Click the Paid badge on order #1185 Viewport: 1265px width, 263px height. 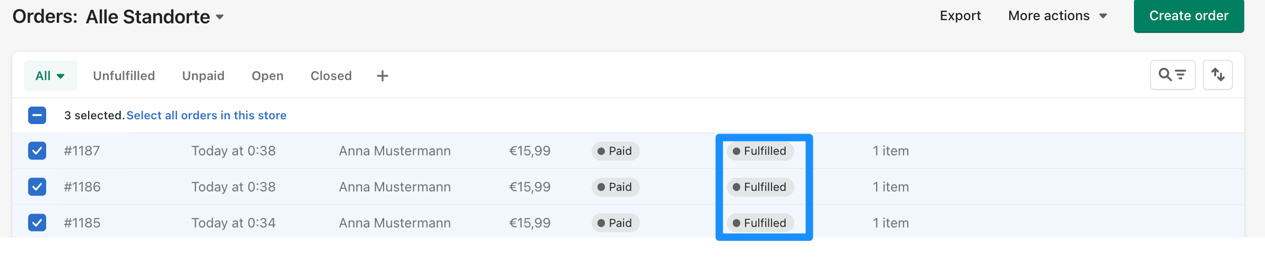tap(616, 223)
